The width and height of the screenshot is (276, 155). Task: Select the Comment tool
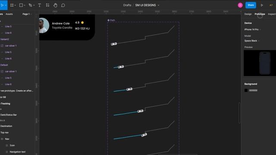tap(63, 5)
